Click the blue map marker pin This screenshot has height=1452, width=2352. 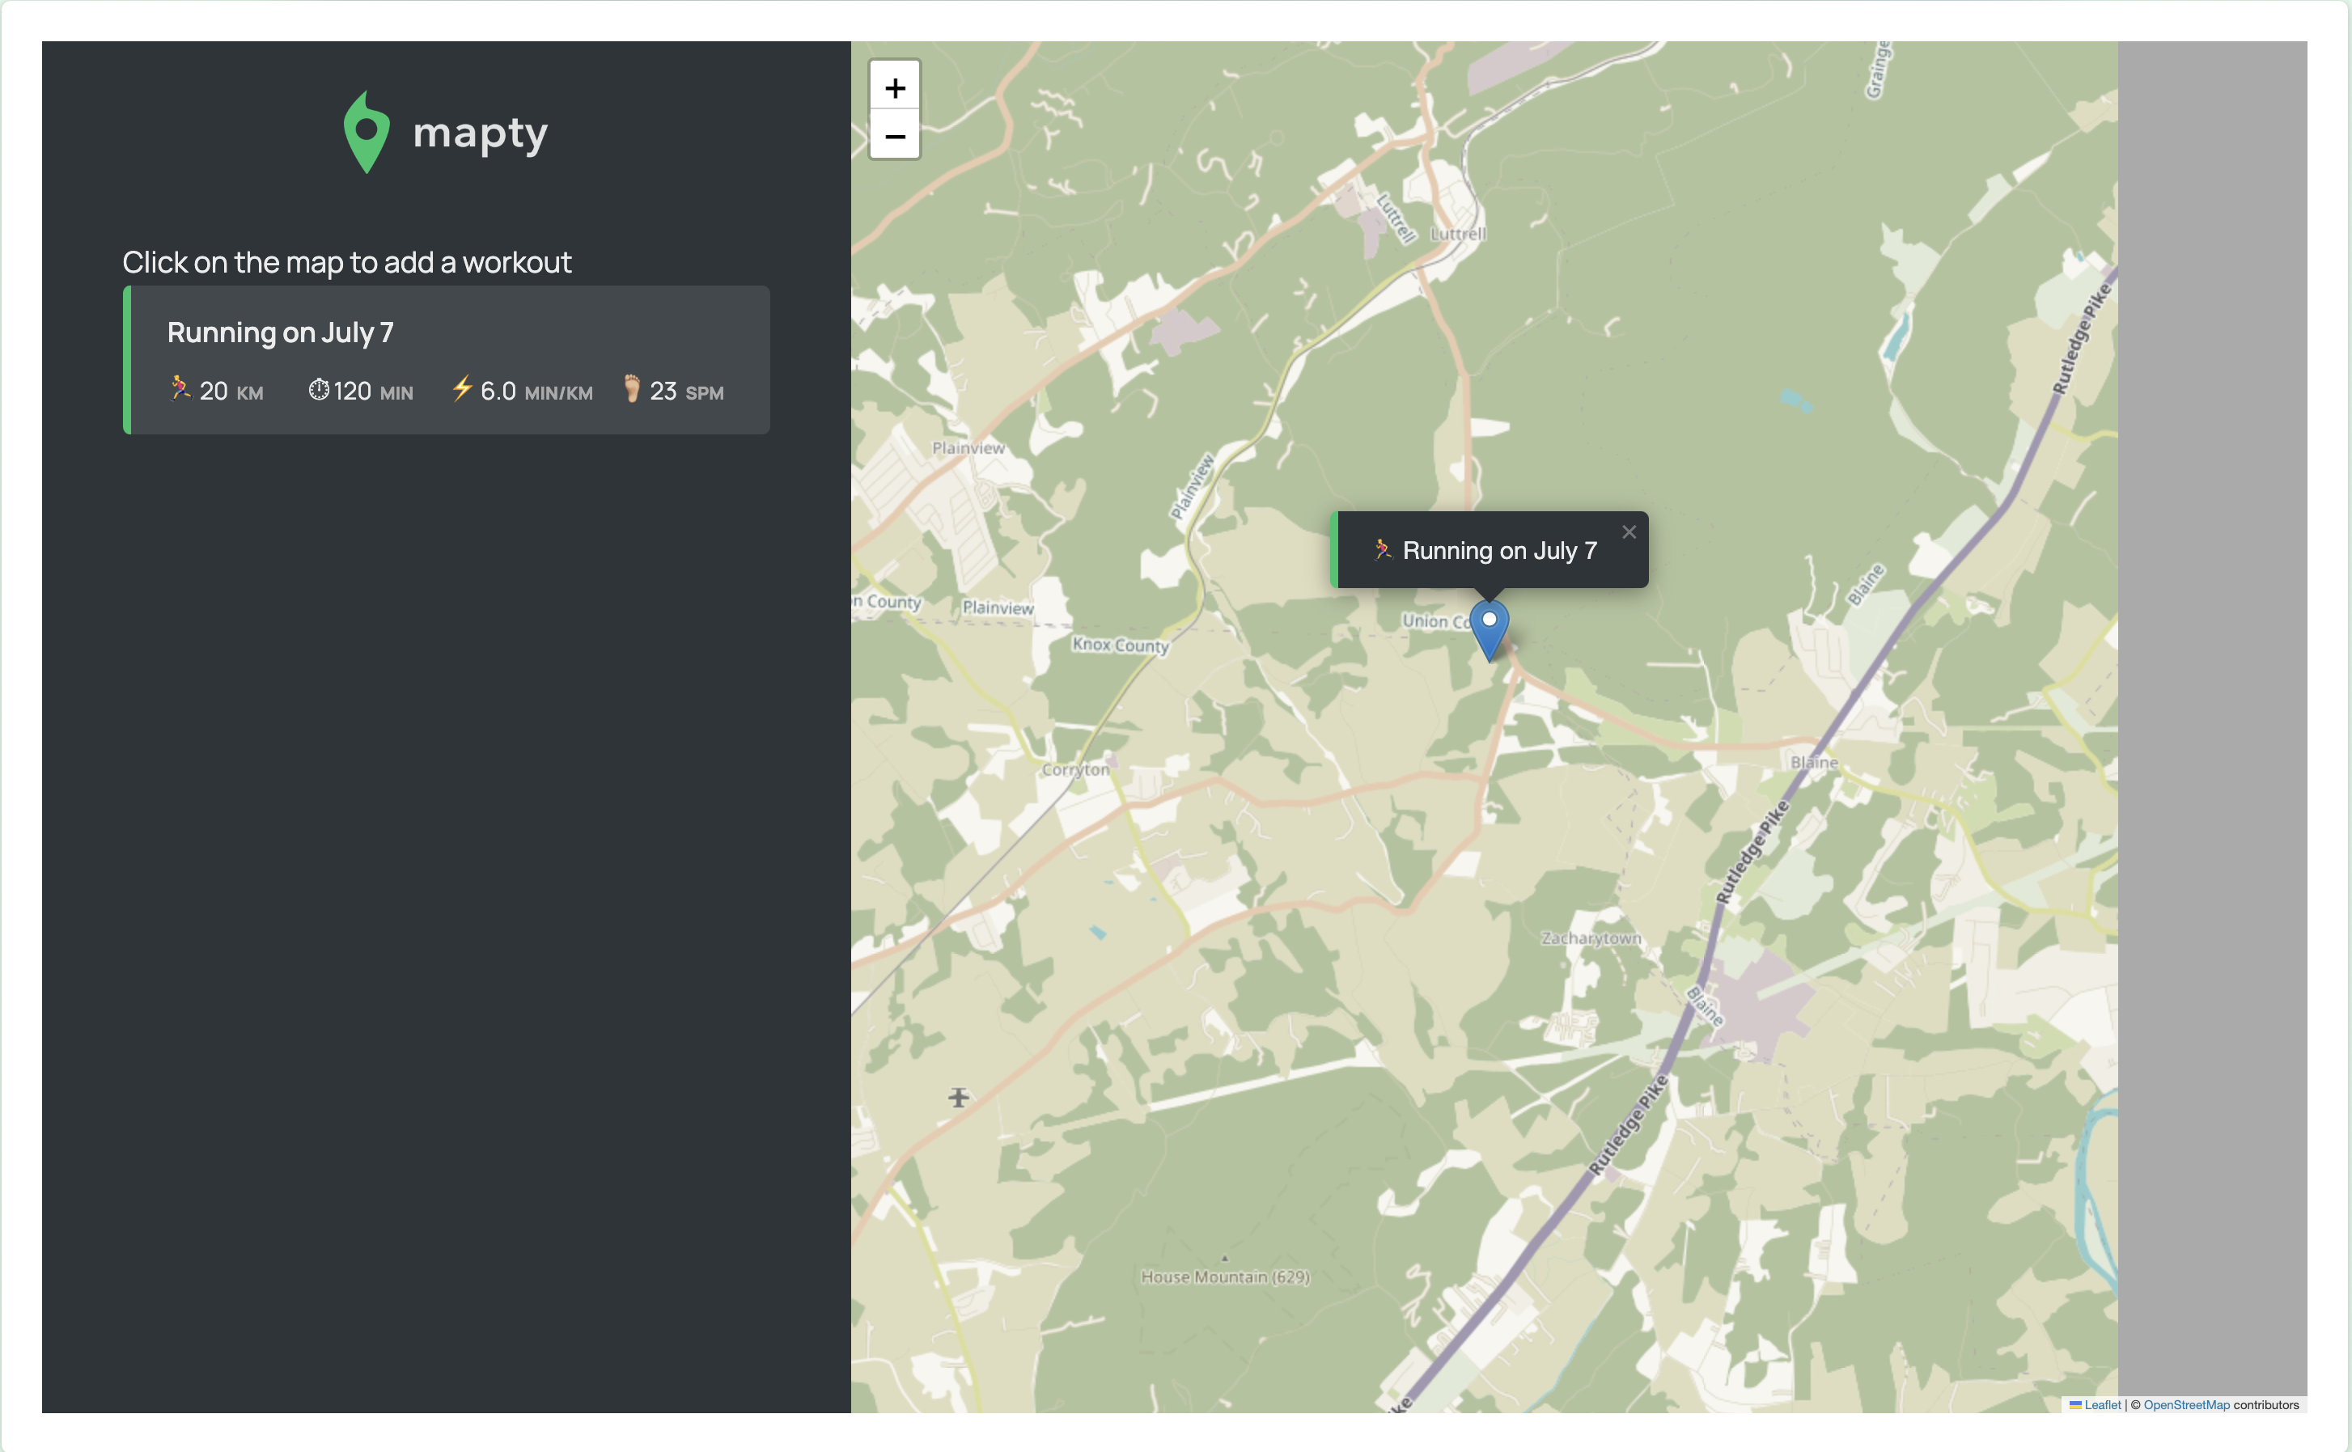1489,629
